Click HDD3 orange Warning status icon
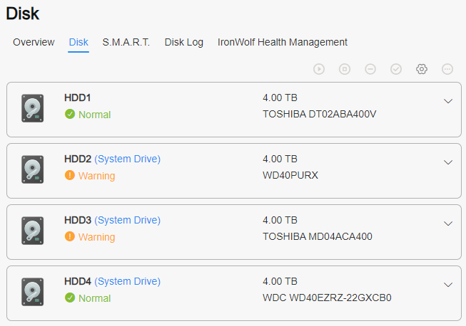Image resolution: width=466 pixels, height=326 pixels. coord(70,236)
